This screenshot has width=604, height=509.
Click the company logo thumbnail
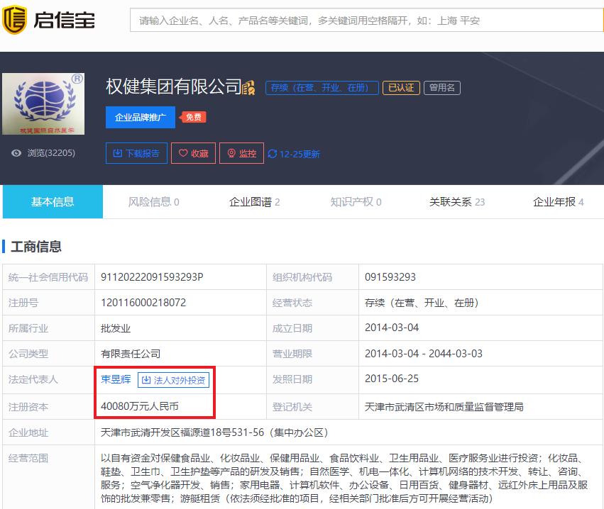click(x=43, y=103)
